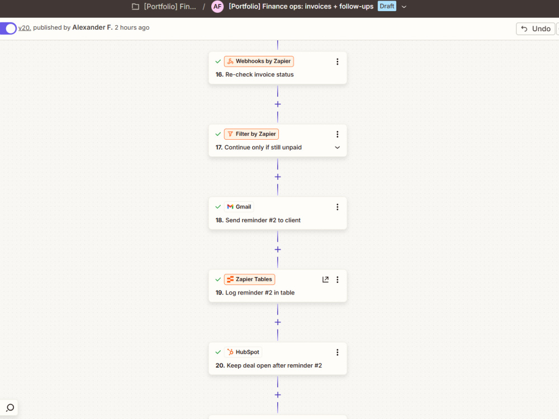Viewport: 559px width, 419px height.
Task: Toggle the Zap on/off switch
Action: click(x=8, y=28)
